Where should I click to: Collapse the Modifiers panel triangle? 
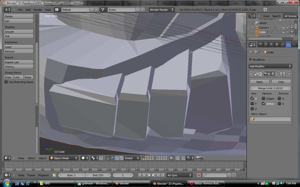click(250, 60)
